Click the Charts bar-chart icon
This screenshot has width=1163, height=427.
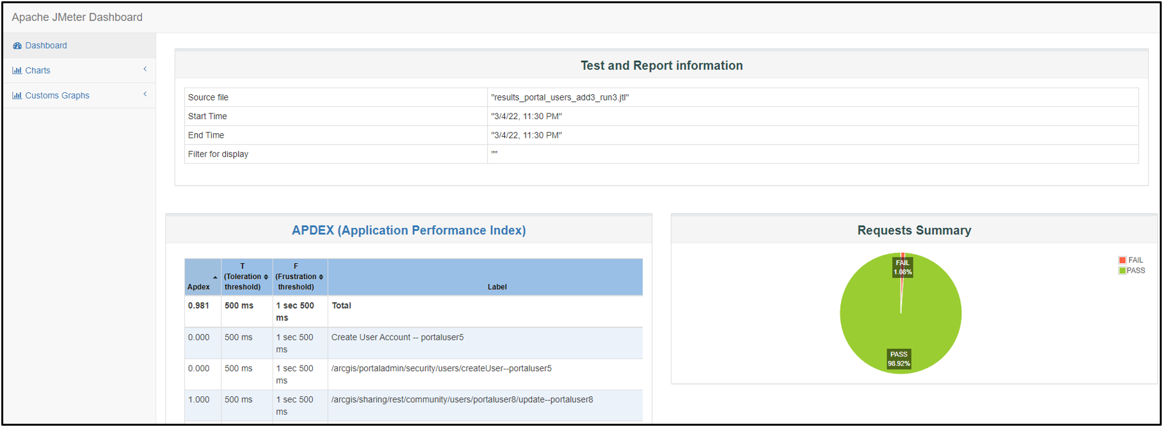click(17, 70)
